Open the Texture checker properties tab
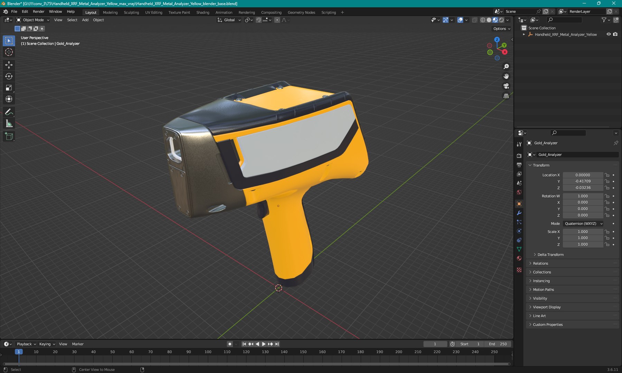The height and width of the screenshot is (373, 622). click(x=519, y=270)
